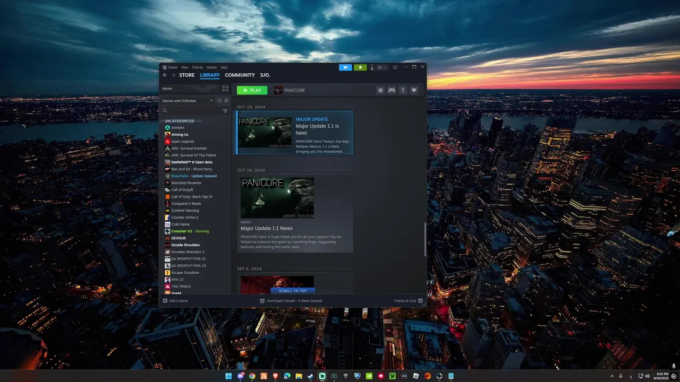Open PANICORE manage gear icon
Viewport: 680px width, 382px height.
tap(380, 90)
